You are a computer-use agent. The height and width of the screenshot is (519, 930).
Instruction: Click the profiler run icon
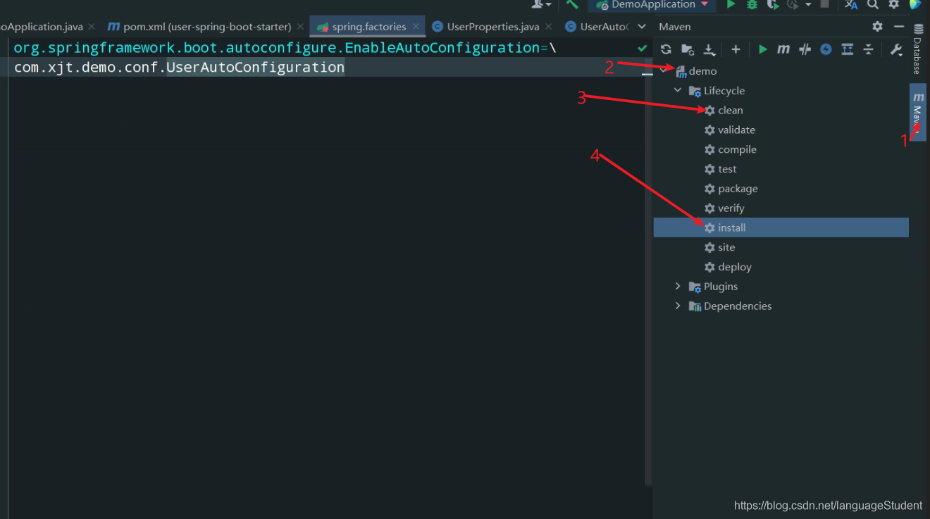[793, 5]
